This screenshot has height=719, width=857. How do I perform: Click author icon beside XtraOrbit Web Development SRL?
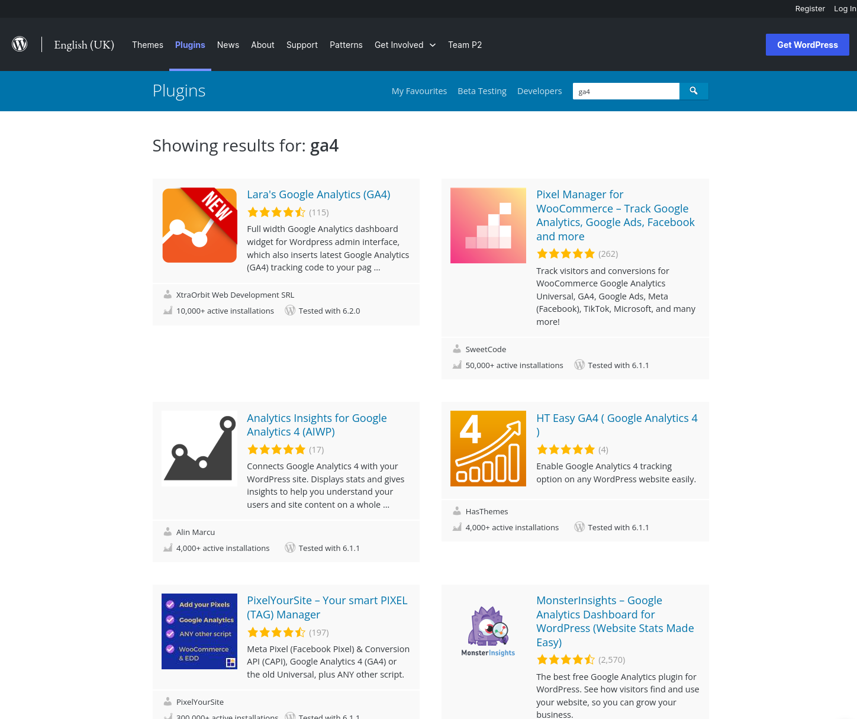pos(167,295)
